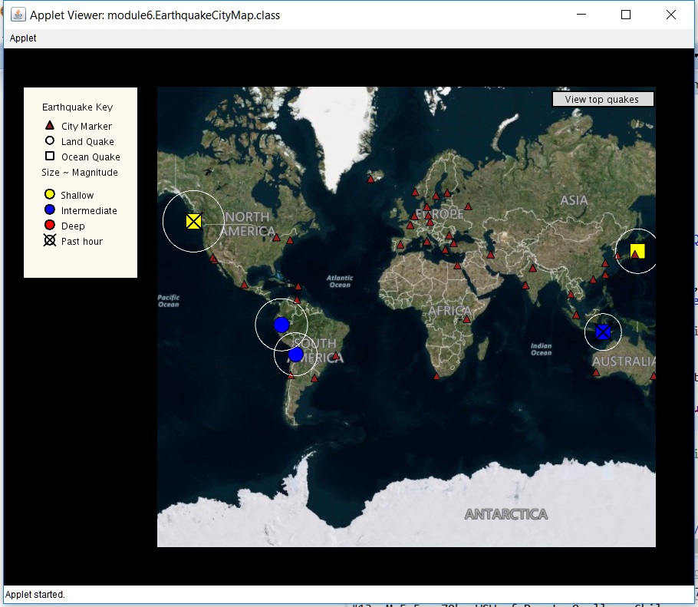Click the city marker on Brazil's east coast
This screenshot has width=698, height=607.
(x=336, y=356)
